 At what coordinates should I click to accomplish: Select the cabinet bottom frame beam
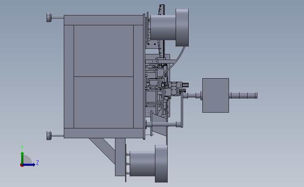103,133
